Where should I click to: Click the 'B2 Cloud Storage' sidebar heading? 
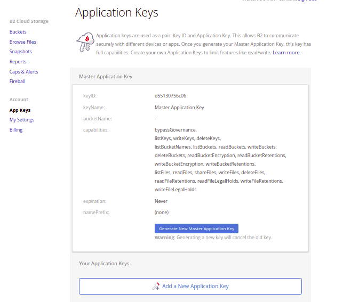coord(29,21)
